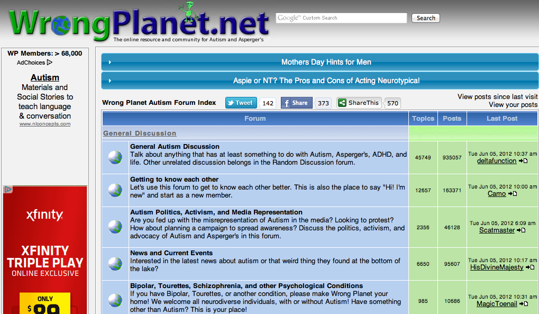Screen dimensions: 539x314
Task: Click the Facebook Share button
Action: coord(296,103)
